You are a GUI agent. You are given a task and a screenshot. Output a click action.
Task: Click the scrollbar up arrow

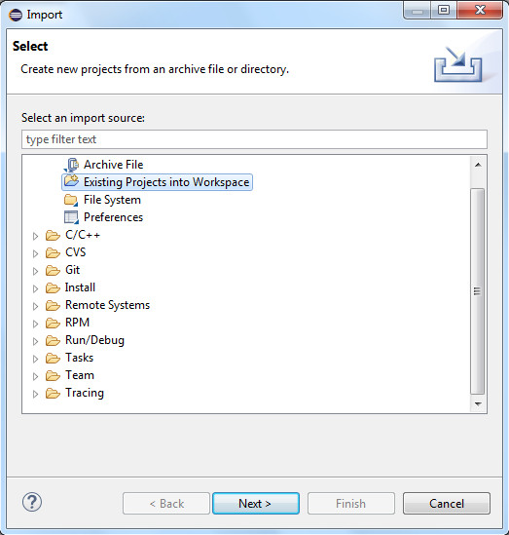478,165
